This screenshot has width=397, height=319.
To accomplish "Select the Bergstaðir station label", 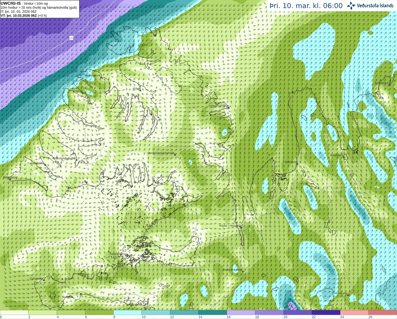I will tap(337, 155).
